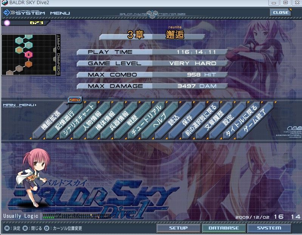Open 機体情報 machine info
The image size is (302, 235).
coord(105,120)
